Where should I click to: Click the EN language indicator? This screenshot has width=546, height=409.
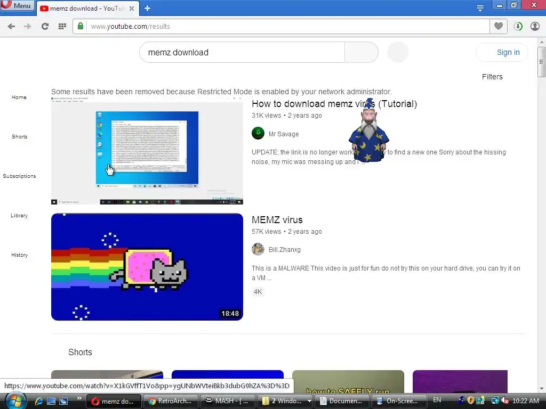click(437, 400)
